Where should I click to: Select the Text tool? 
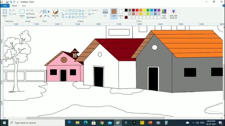49,12
